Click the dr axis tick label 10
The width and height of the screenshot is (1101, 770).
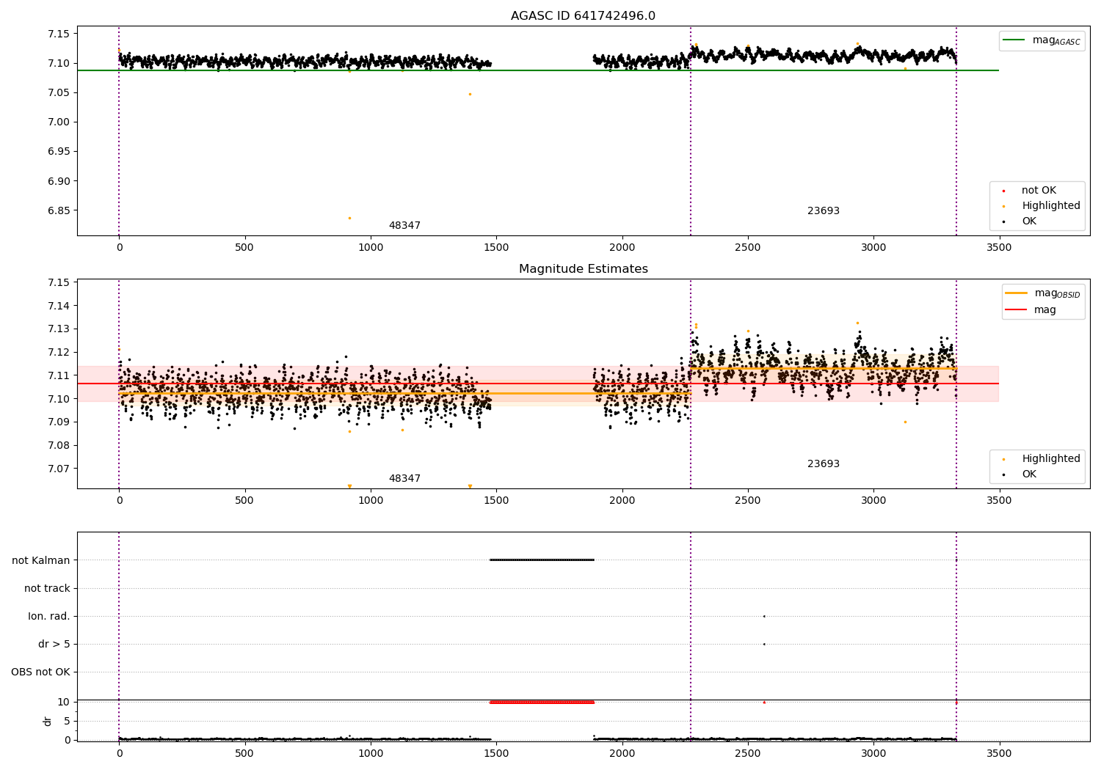coord(64,702)
